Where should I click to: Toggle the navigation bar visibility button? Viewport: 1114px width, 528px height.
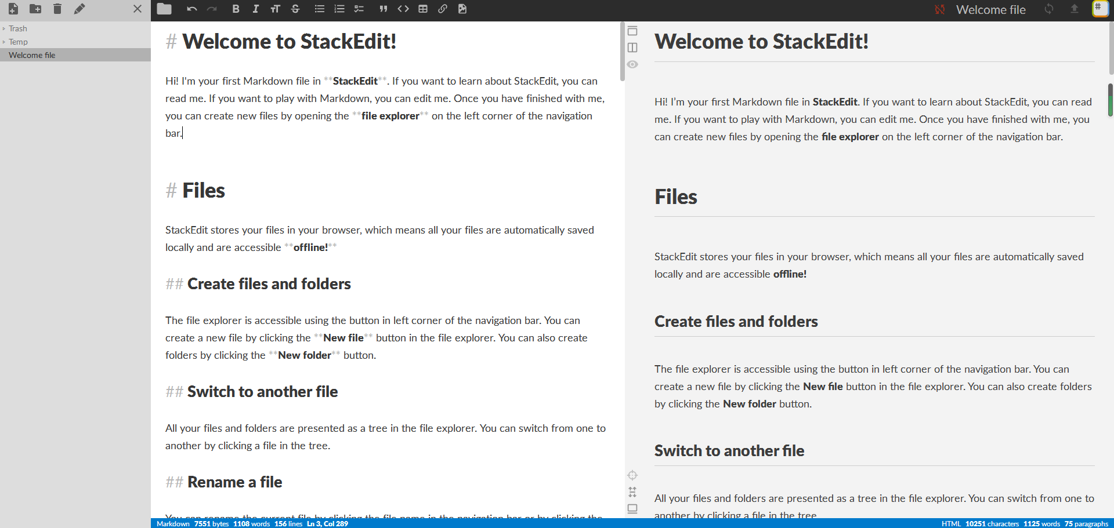tap(632, 31)
